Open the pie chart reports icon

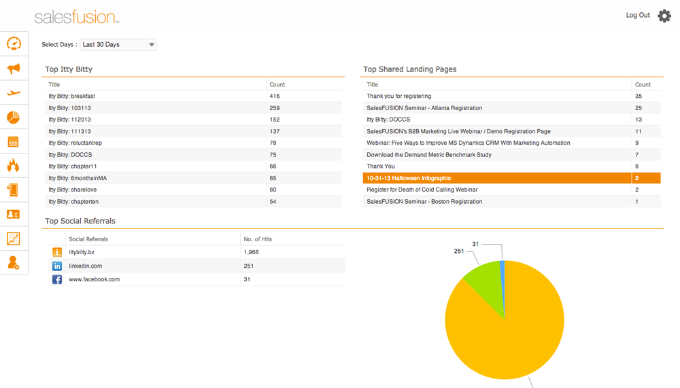coord(14,117)
